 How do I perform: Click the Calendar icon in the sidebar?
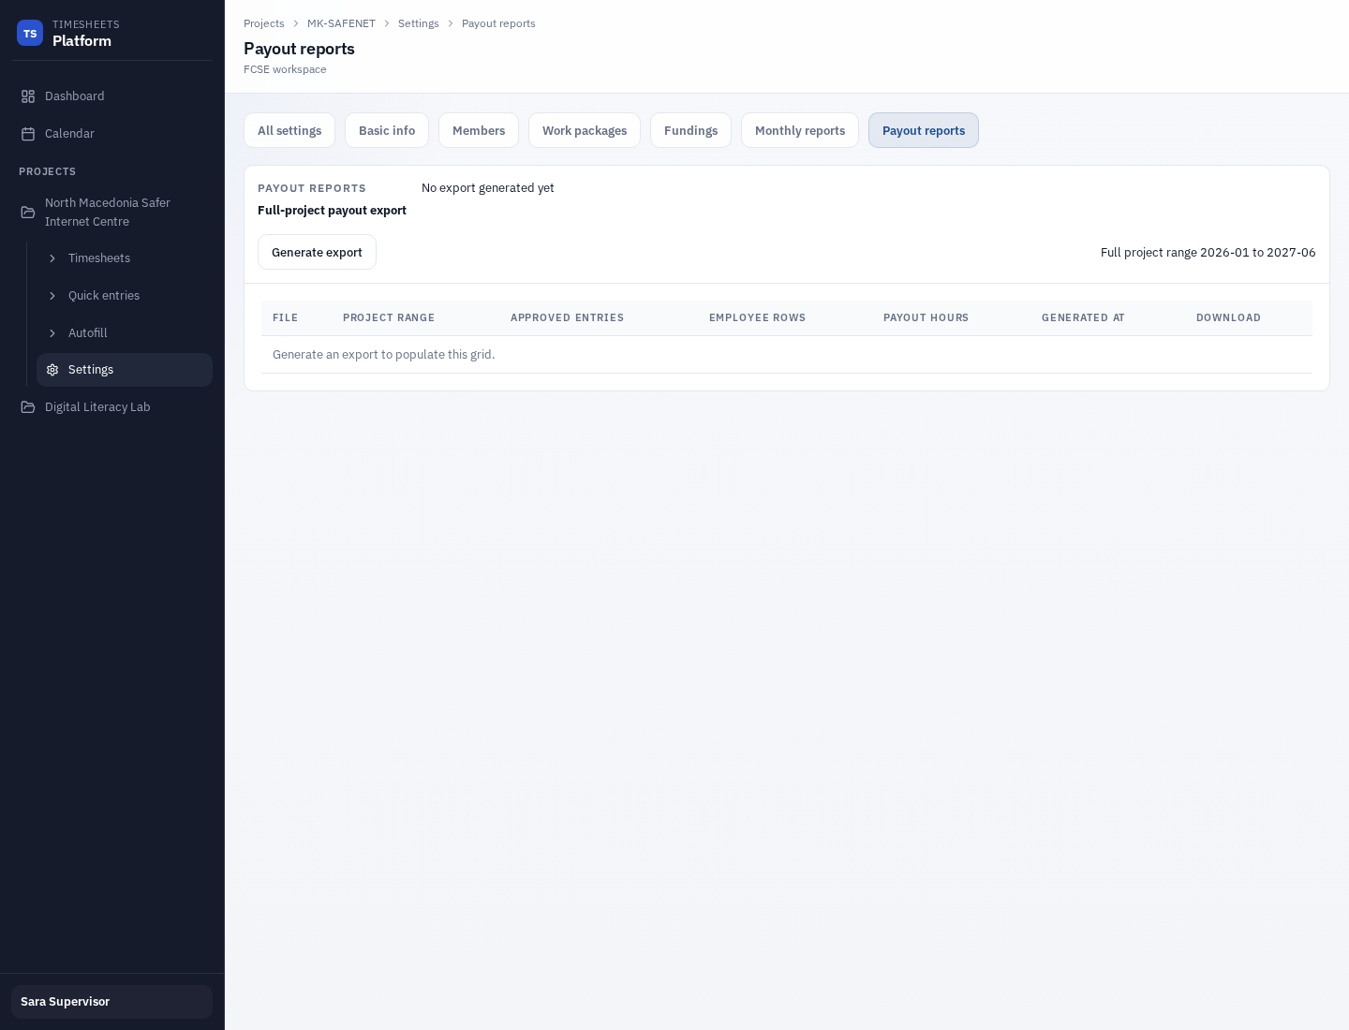[x=27, y=133]
